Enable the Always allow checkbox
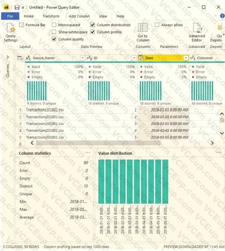Screen dimensions: 225x251 coord(157,25)
